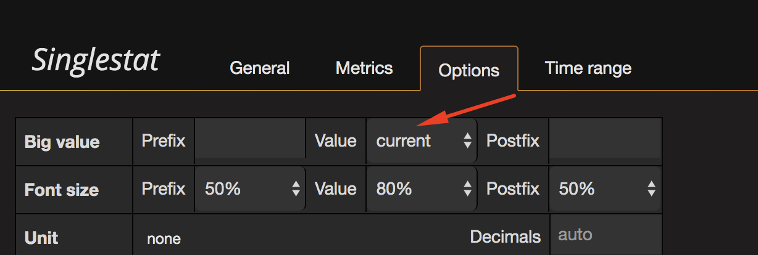Click the Prefix label in Big value row
Image resolution: width=758 pixels, height=255 pixels.
click(x=164, y=140)
